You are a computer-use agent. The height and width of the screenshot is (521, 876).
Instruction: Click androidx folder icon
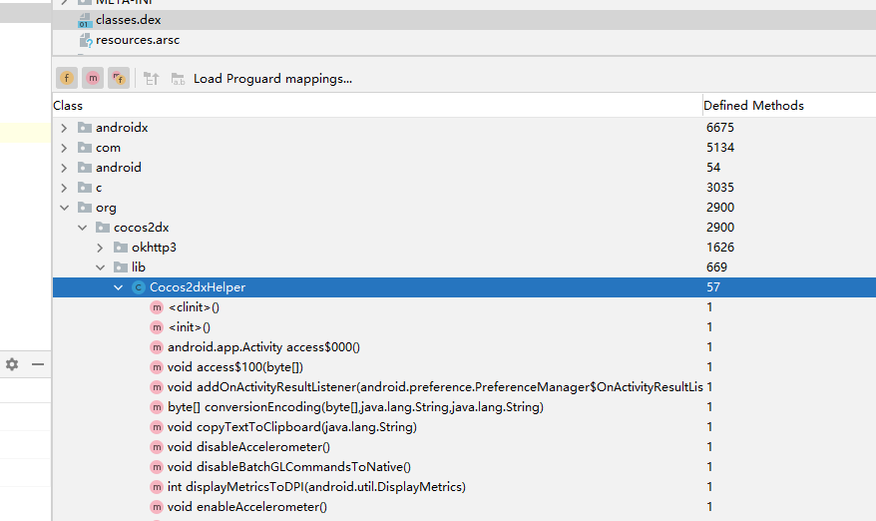(85, 128)
